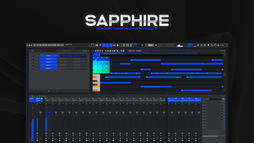The width and height of the screenshot is (254, 143).
Task: Open the PATTERNS menu
Action: pos(45,45)
